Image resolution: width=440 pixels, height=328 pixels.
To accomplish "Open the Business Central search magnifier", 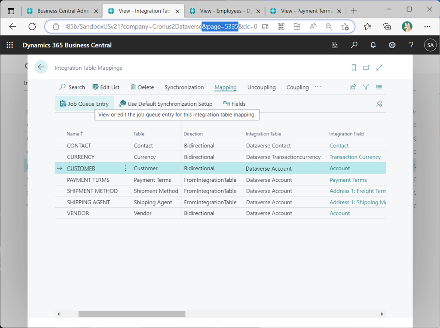I will (x=354, y=45).
